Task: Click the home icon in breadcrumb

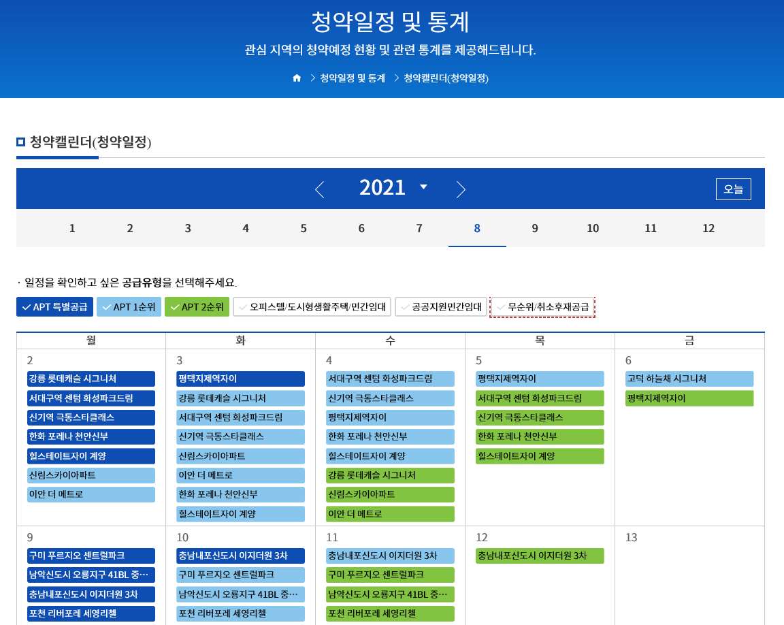Action: tap(297, 78)
